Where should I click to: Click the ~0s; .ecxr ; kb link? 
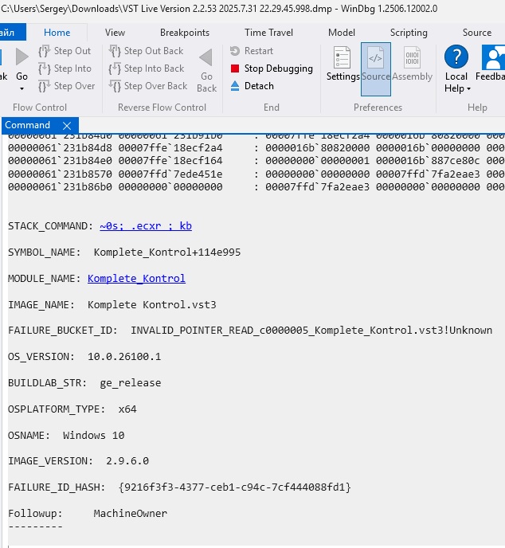(146, 226)
